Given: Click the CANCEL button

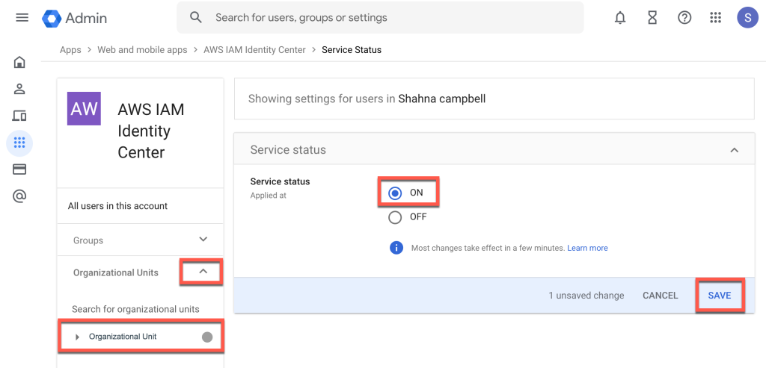Looking at the screenshot, I should [x=661, y=296].
